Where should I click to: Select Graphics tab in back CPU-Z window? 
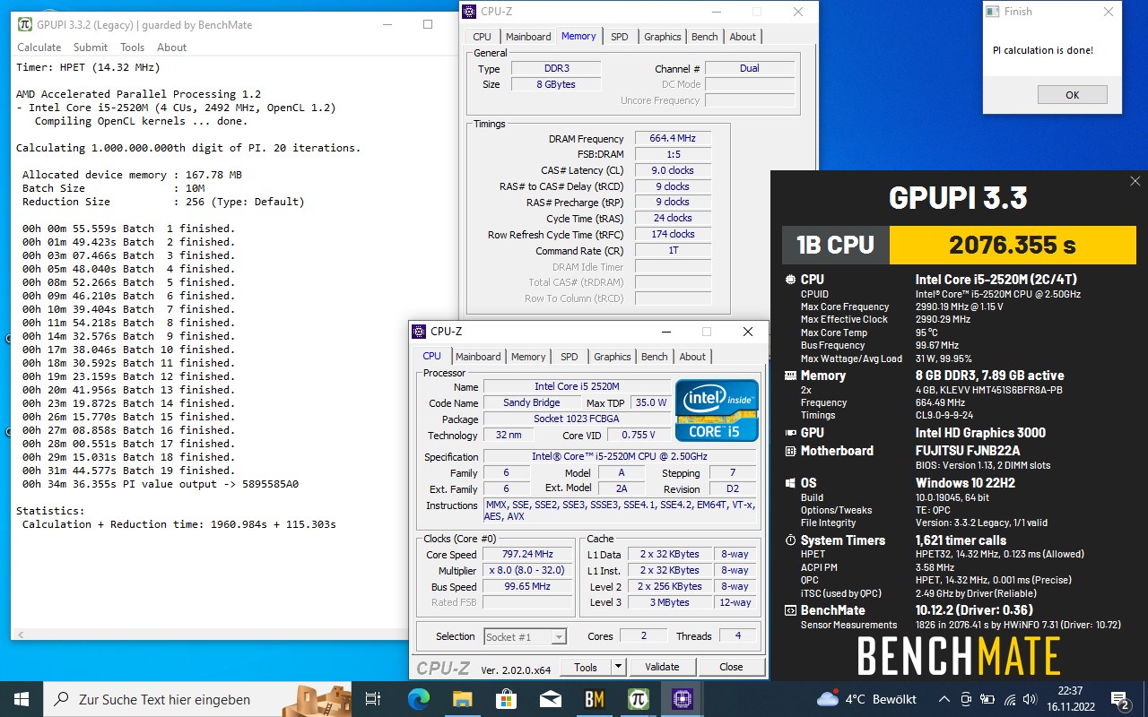662,37
